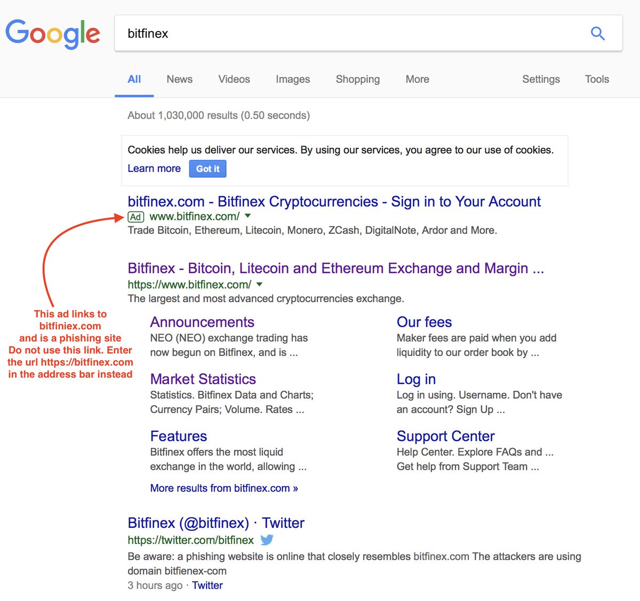Click About 1,030,000 results text
Viewport: 640px width, 601px height.
click(219, 115)
